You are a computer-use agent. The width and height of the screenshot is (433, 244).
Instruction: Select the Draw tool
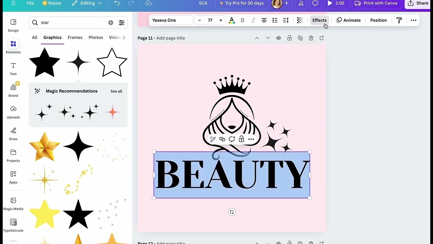click(x=13, y=134)
